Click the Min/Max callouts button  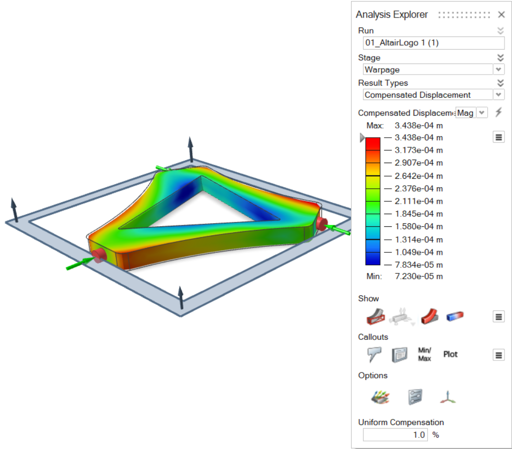click(424, 354)
